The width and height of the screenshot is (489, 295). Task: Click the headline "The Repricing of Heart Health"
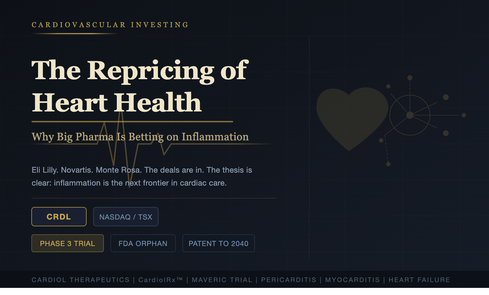(x=140, y=86)
